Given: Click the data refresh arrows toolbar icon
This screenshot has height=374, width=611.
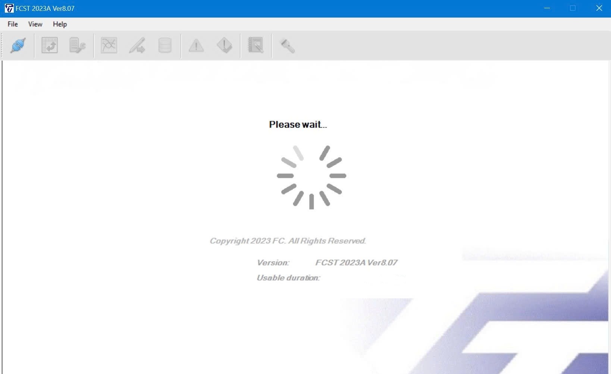Looking at the screenshot, I should click(x=50, y=45).
